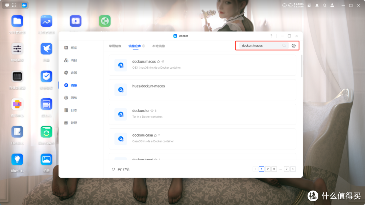Image resolution: width=365 pixels, height=205 pixels.
Task: Switch to the 网络 (Network) section
Action: [73, 98]
